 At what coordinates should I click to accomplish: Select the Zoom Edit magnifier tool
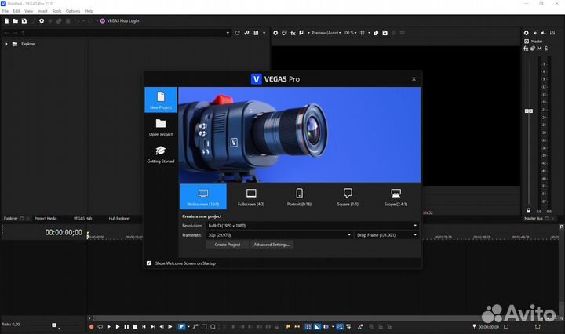[x=213, y=326]
